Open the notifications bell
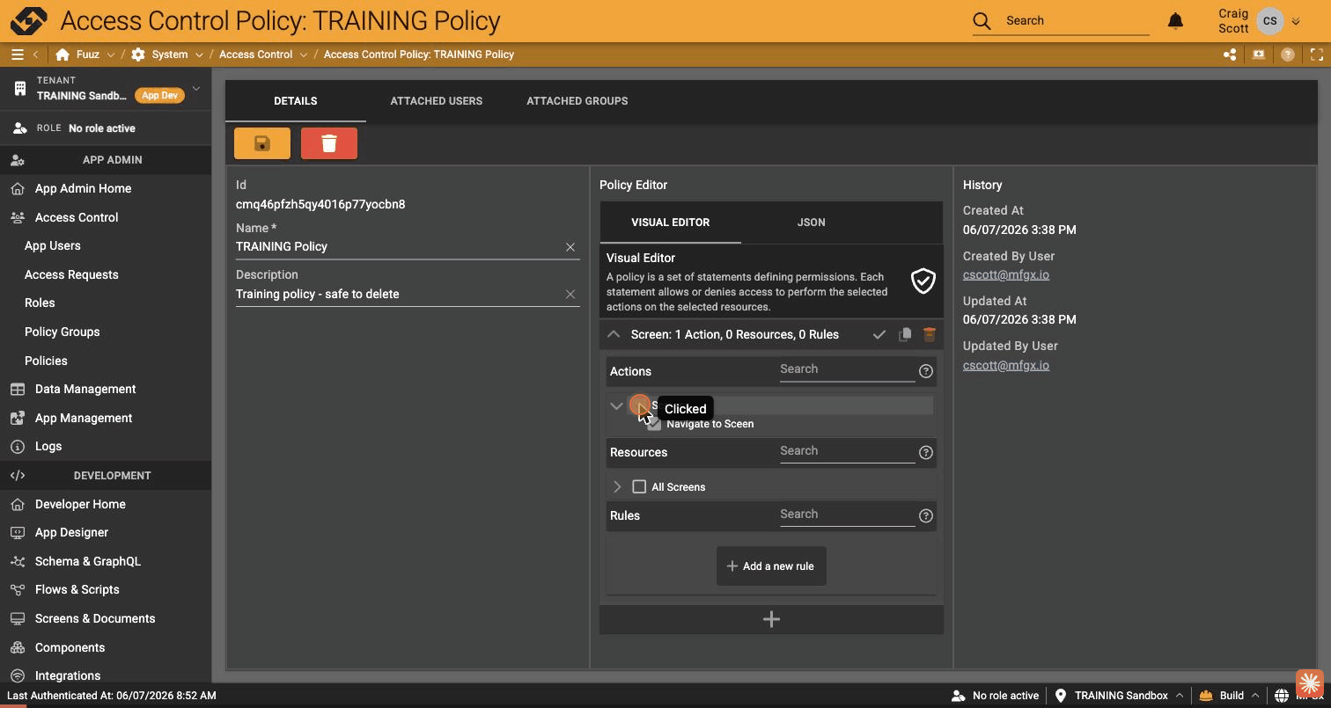1331x708 pixels. (1175, 21)
